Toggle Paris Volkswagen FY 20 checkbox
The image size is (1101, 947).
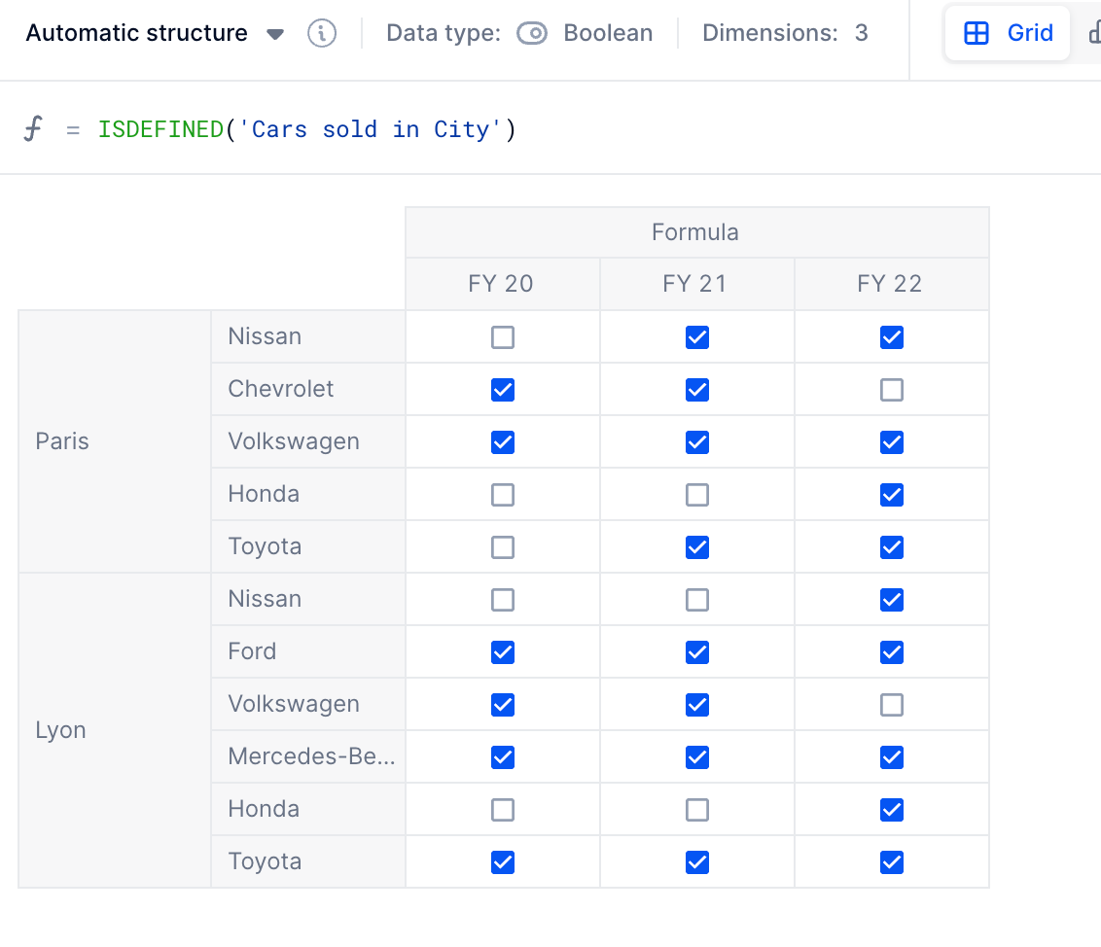[503, 442]
